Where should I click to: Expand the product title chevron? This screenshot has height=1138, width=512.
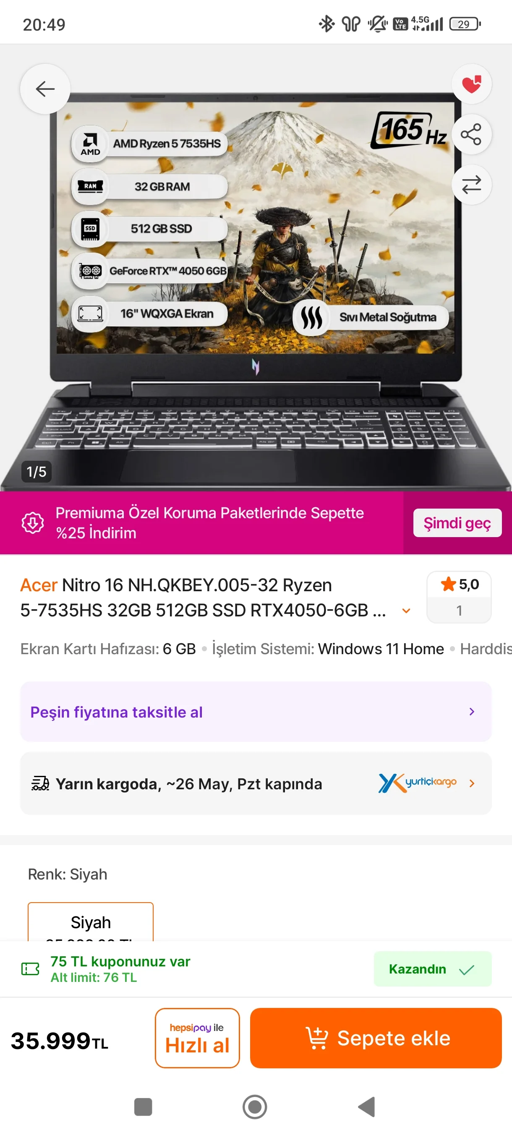pyautogui.click(x=406, y=611)
